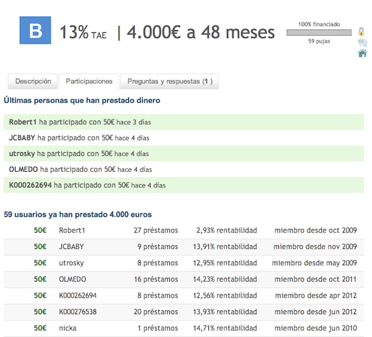Open the Descripción tab
This screenshot has width=372, height=337.
pos(33,81)
